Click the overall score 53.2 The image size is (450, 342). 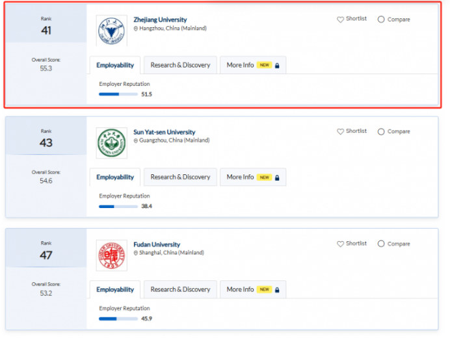pos(46,293)
